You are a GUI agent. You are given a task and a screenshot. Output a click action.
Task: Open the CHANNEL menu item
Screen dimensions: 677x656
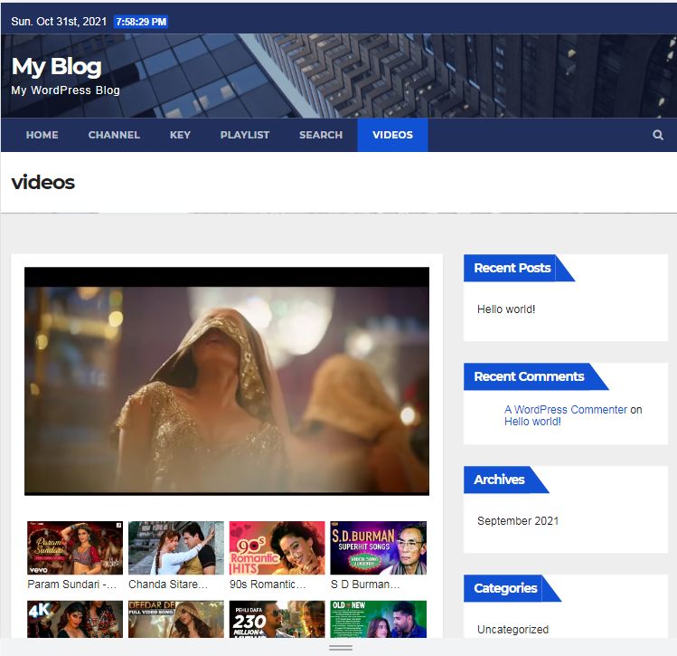coord(114,135)
